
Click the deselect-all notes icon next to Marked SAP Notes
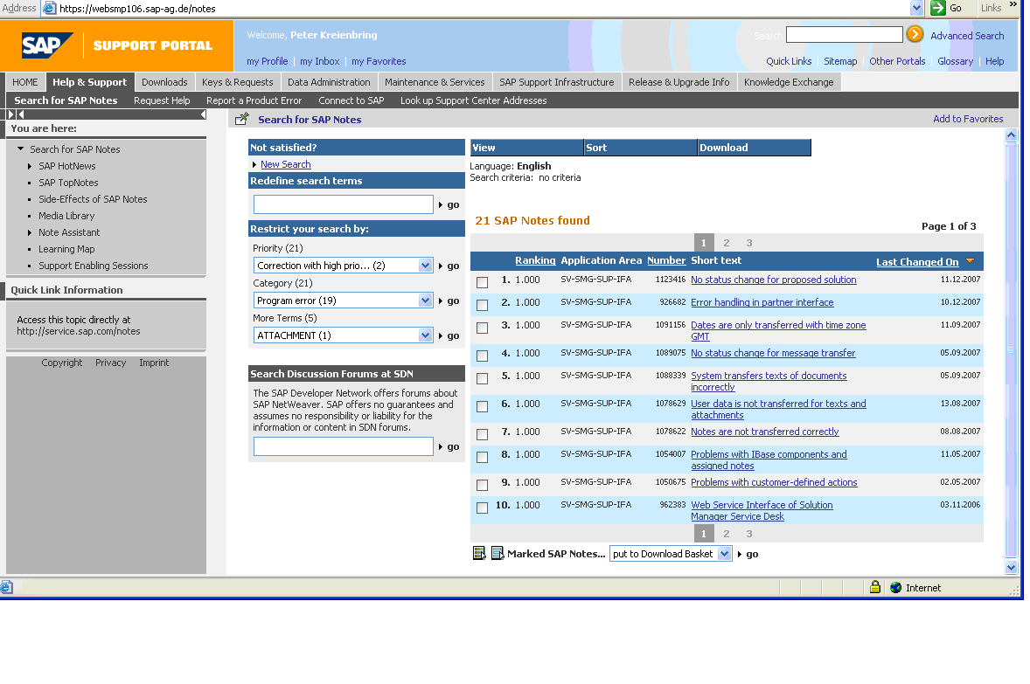[x=498, y=553]
